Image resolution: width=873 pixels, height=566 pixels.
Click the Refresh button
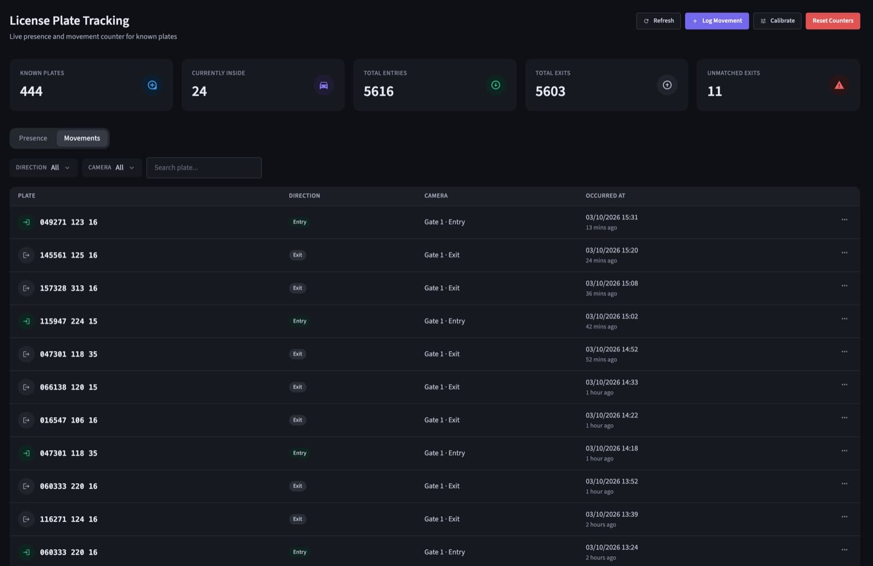click(658, 21)
